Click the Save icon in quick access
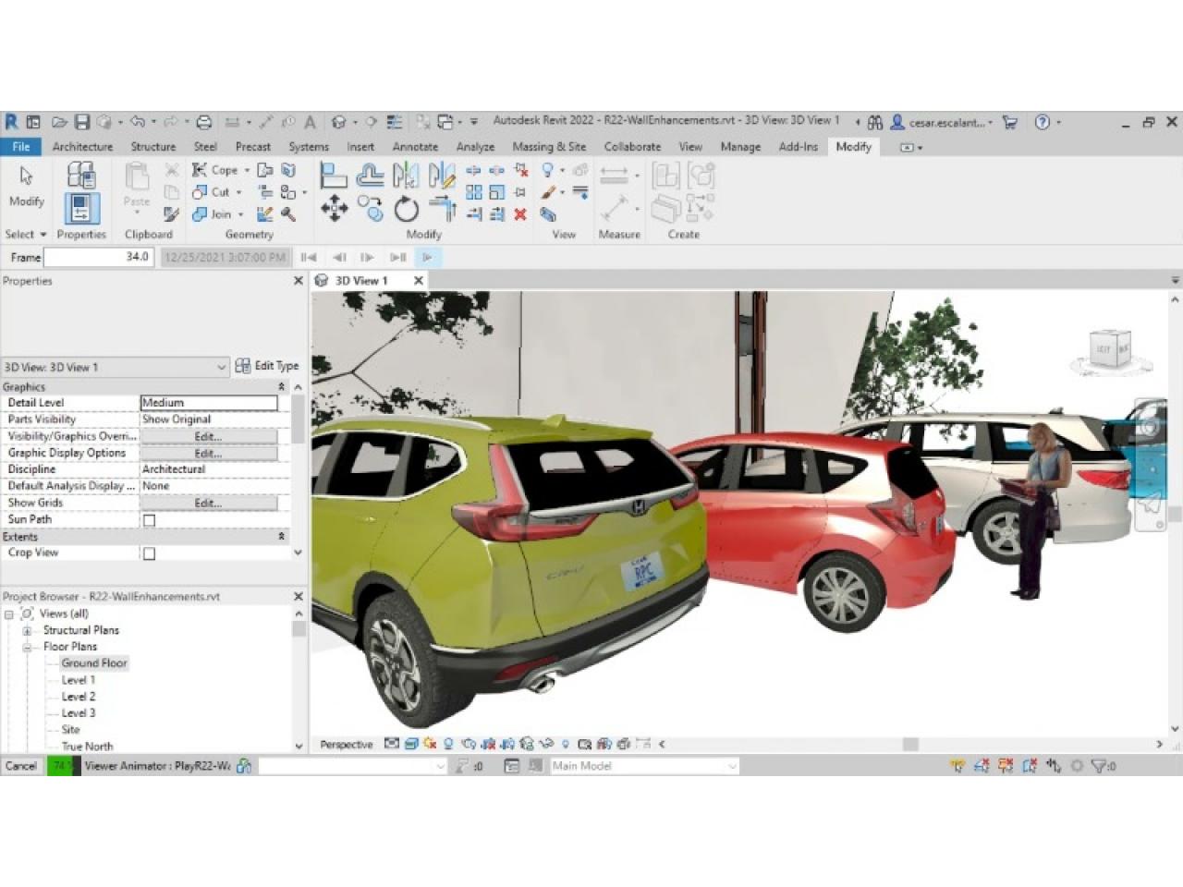 tap(82, 122)
